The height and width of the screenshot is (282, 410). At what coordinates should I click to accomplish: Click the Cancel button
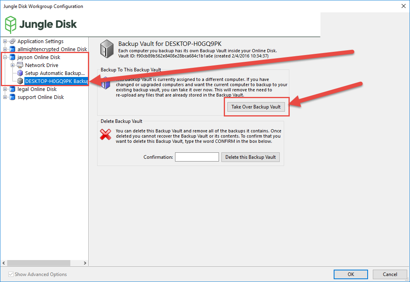click(390, 274)
